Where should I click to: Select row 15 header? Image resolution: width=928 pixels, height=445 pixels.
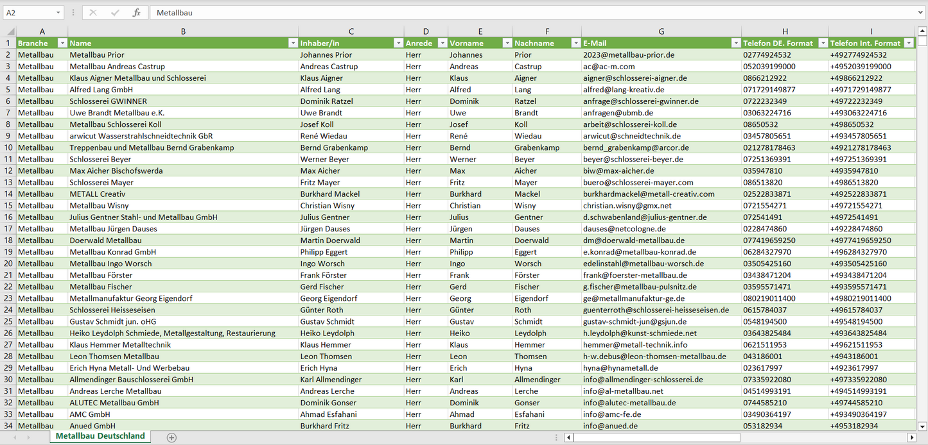point(8,206)
